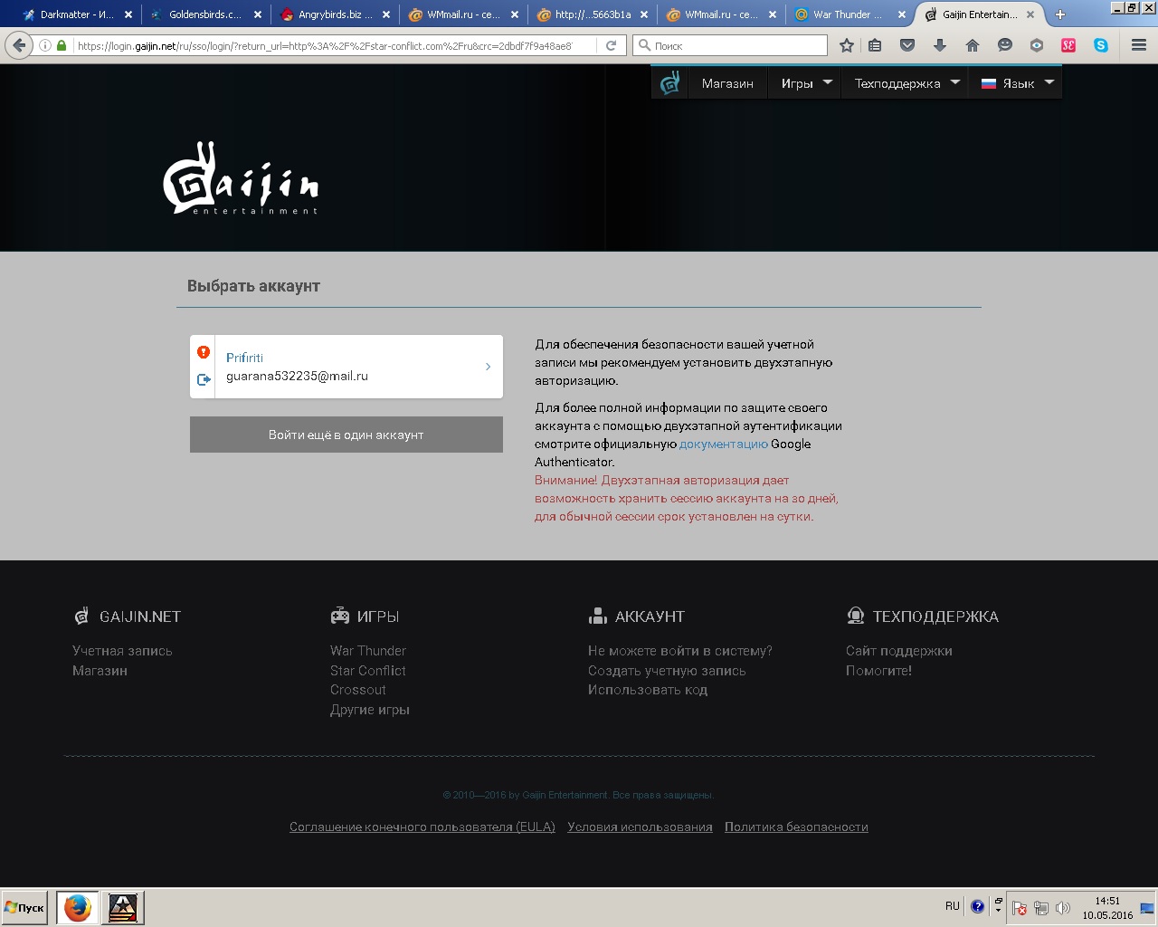This screenshot has height=927, width=1158.
Task: Switch to the Goldensbirds tab
Action: [205, 14]
